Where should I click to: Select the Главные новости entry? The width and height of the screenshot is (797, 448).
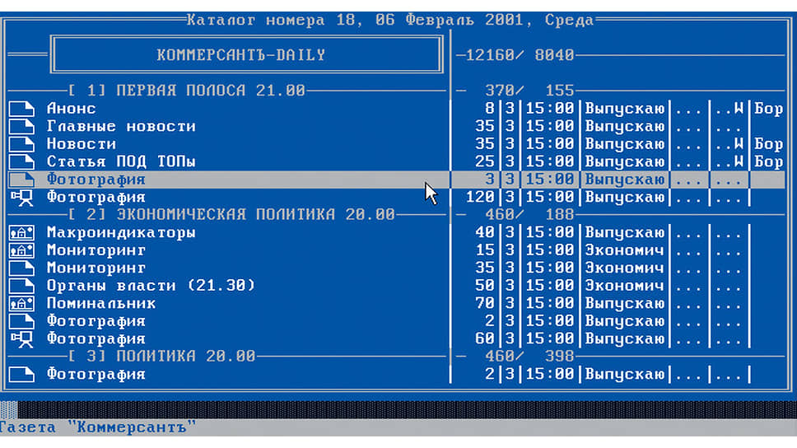[121, 127]
